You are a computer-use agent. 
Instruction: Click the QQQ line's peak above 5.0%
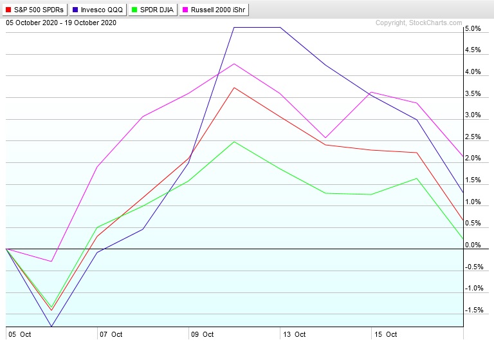click(257, 28)
